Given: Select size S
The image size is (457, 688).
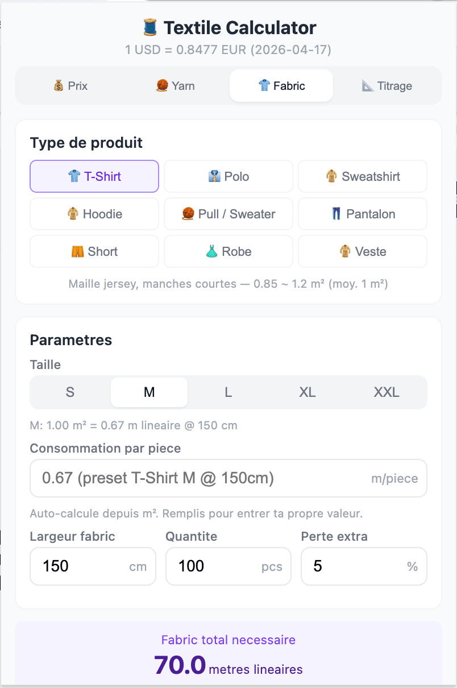Looking at the screenshot, I should [x=69, y=392].
